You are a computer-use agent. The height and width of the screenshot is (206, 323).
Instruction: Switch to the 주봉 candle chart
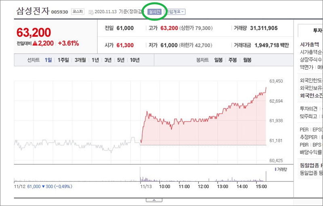coord(233,60)
